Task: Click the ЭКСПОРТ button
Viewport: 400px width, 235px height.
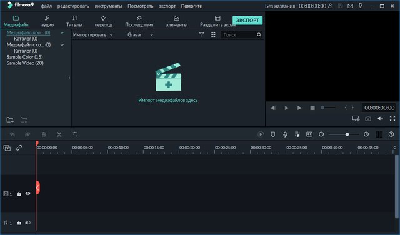Action: [247, 20]
